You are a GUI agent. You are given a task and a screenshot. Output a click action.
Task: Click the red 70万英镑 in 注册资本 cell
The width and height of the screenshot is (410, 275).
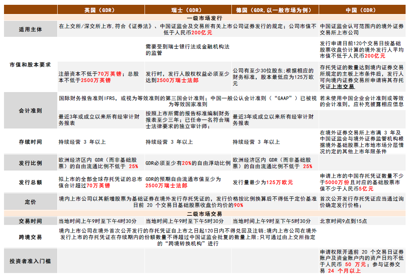coord(110,74)
